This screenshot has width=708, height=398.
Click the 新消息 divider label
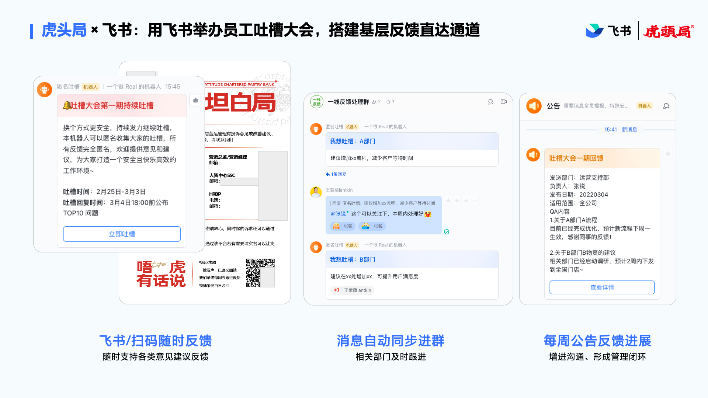pyautogui.click(x=629, y=130)
